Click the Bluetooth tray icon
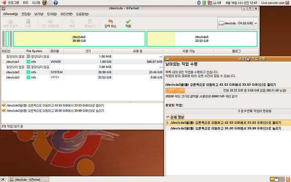 tap(199, 3)
